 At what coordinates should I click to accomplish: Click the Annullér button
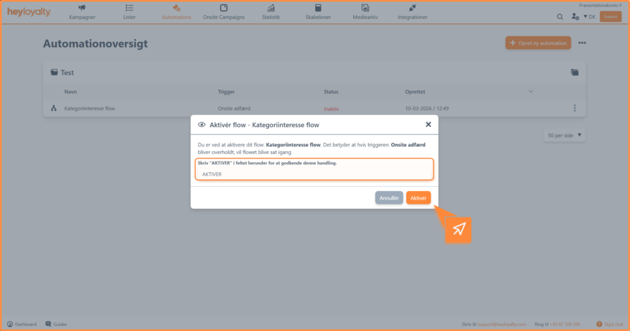pyautogui.click(x=389, y=198)
